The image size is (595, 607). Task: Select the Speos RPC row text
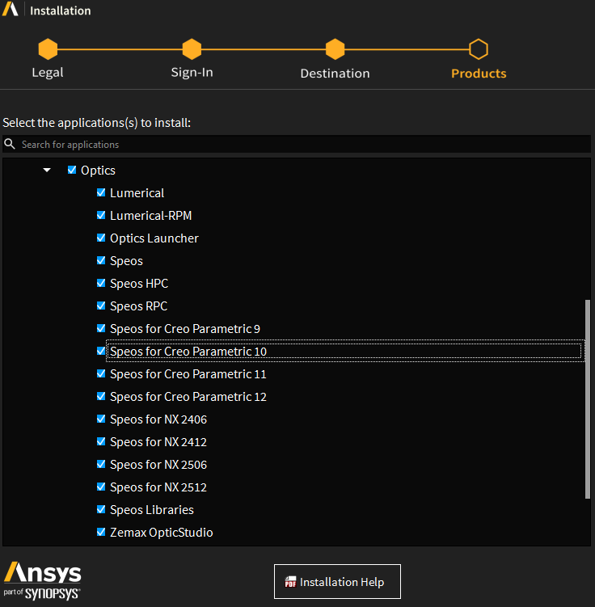pos(138,306)
